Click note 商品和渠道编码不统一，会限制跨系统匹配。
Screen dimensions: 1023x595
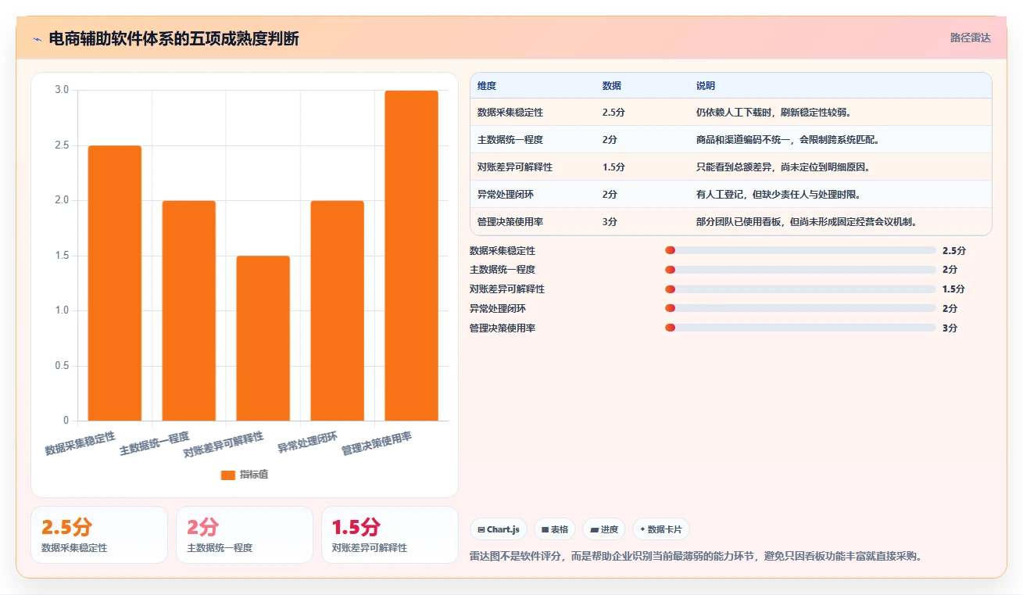[x=788, y=140]
